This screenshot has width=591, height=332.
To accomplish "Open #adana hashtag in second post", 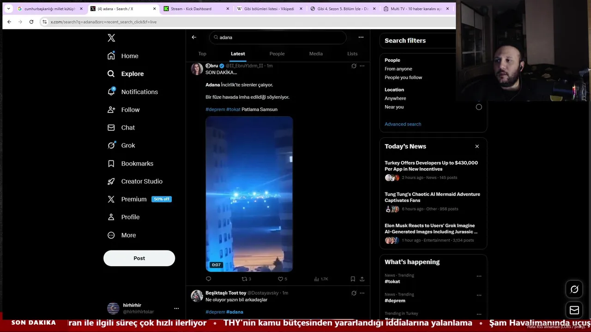I will (x=235, y=312).
